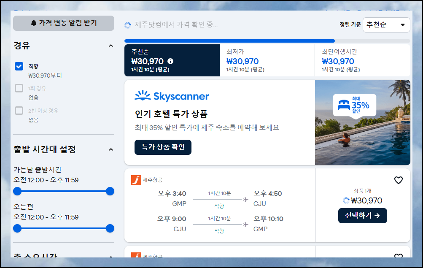Click the loading spinner beside ₩30,970 price
The width and height of the screenshot is (423, 268).
(346, 200)
